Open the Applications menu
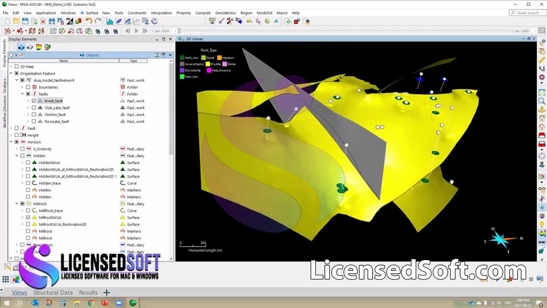Image resolution: width=547 pixels, height=308 pixels. pos(46,13)
